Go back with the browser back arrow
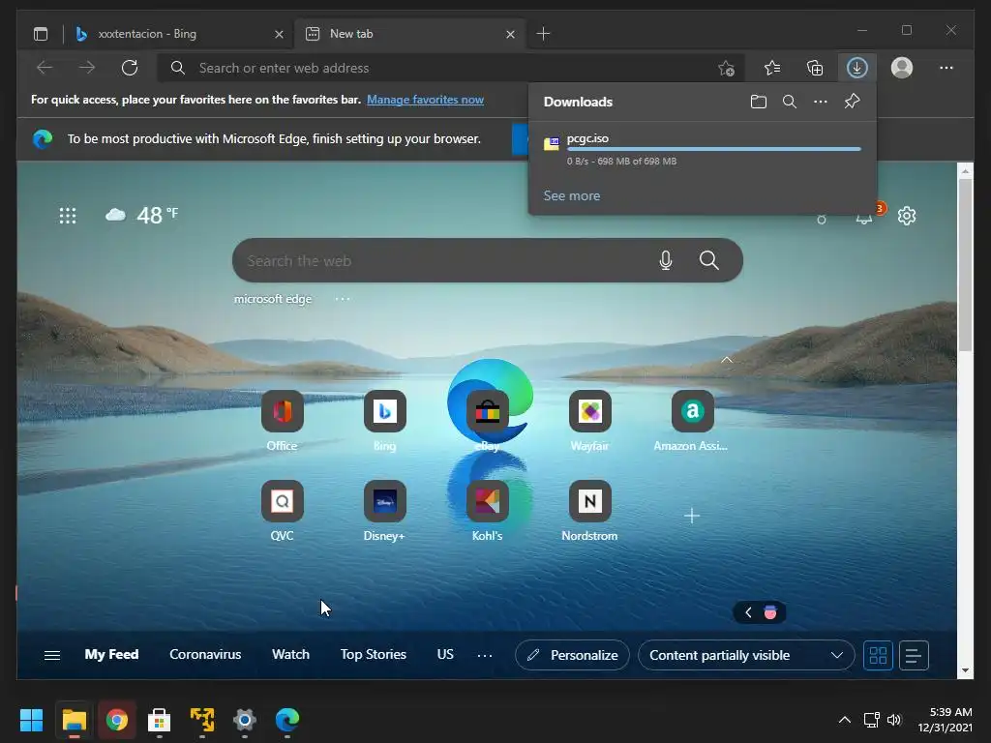The image size is (991, 743). tap(45, 68)
